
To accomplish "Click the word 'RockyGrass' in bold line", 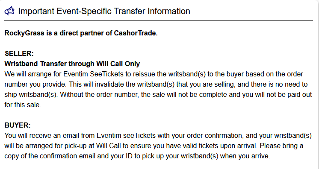I will coord(24,33).
